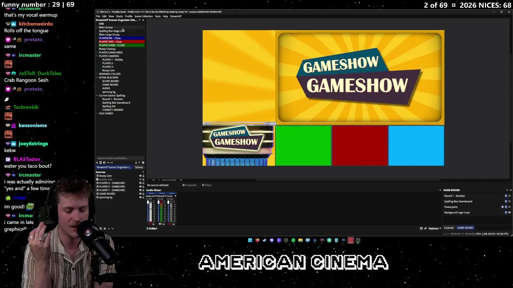513x288 pixels.
Task: Select Spelling Bee Gameboard scene
Action: 116,103
